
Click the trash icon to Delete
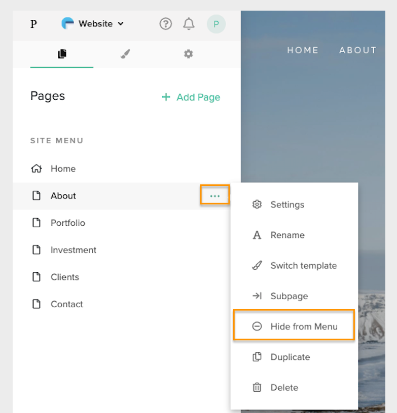point(257,387)
